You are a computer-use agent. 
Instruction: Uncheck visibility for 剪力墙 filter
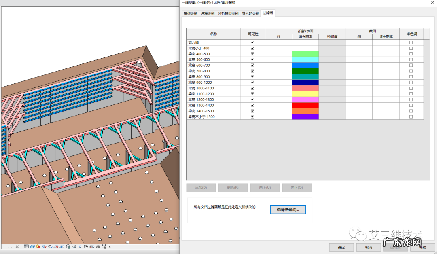[252, 42]
